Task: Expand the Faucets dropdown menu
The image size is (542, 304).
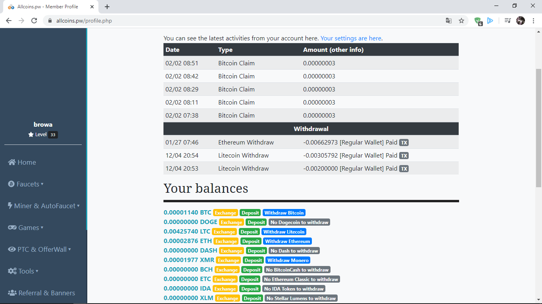Action: pyautogui.click(x=26, y=184)
